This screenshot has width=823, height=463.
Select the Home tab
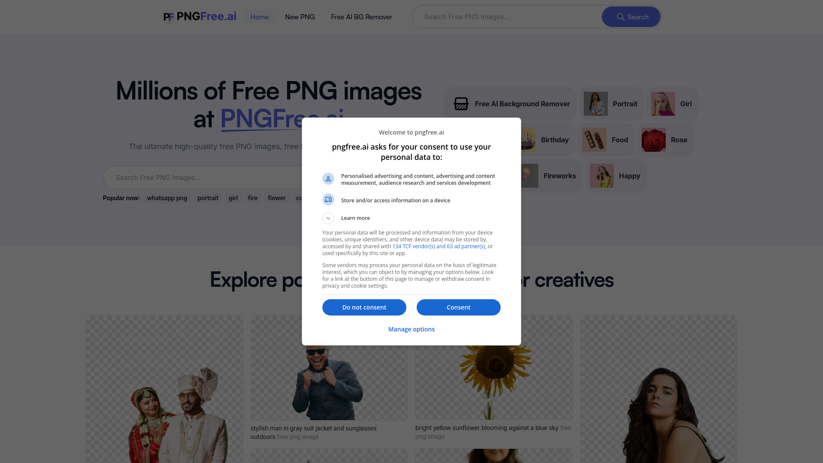pos(259,16)
